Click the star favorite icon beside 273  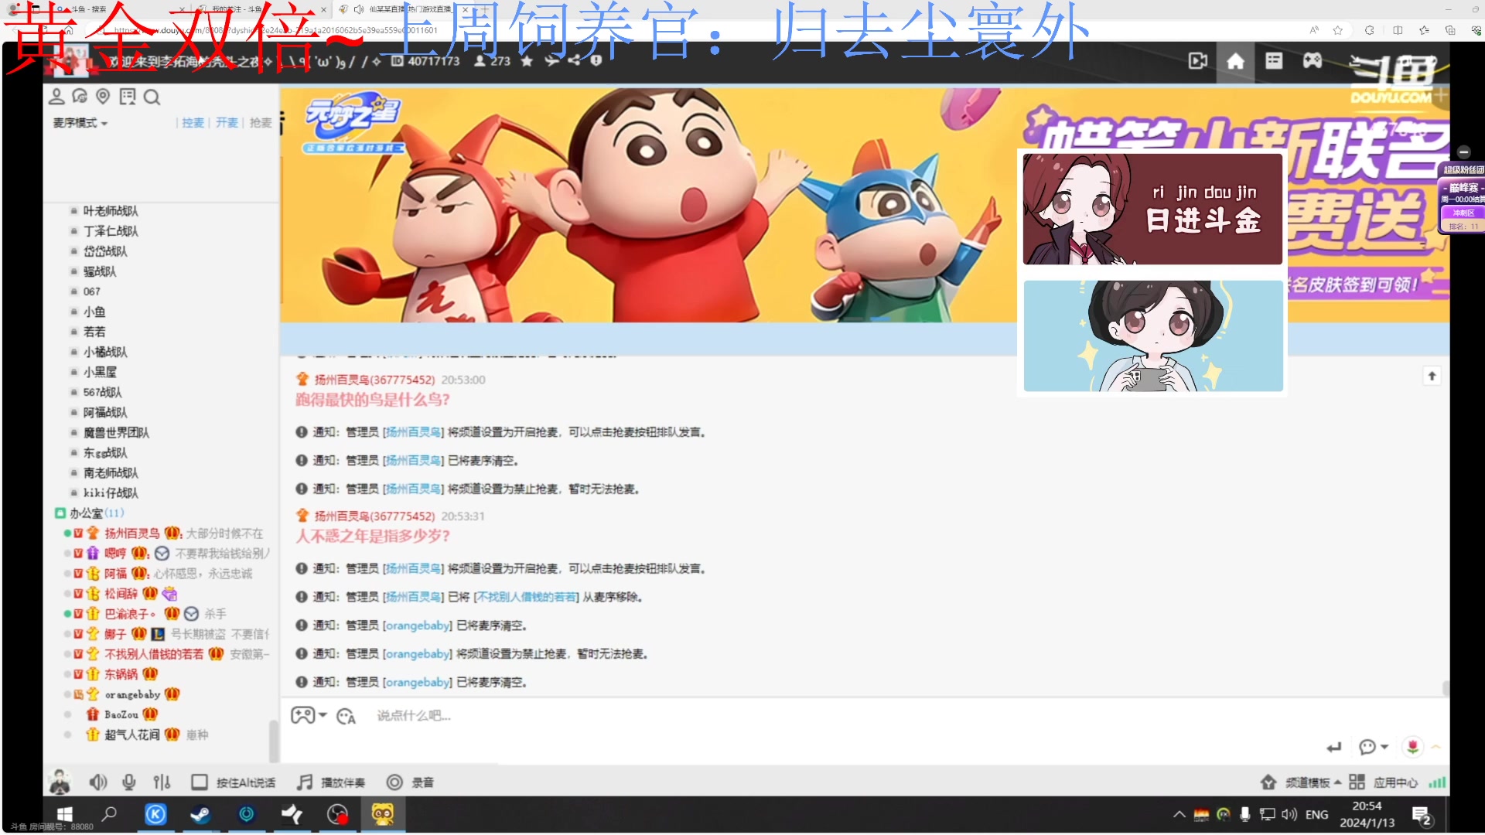click(x=527, y=61)
